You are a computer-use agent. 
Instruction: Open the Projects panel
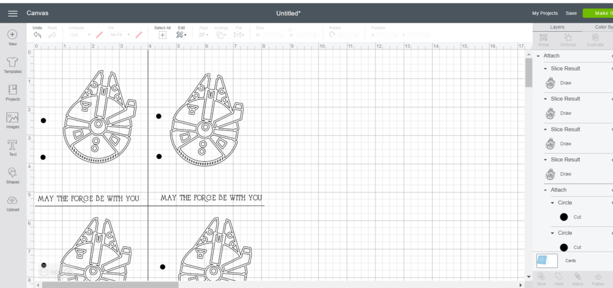click(13, 90)
